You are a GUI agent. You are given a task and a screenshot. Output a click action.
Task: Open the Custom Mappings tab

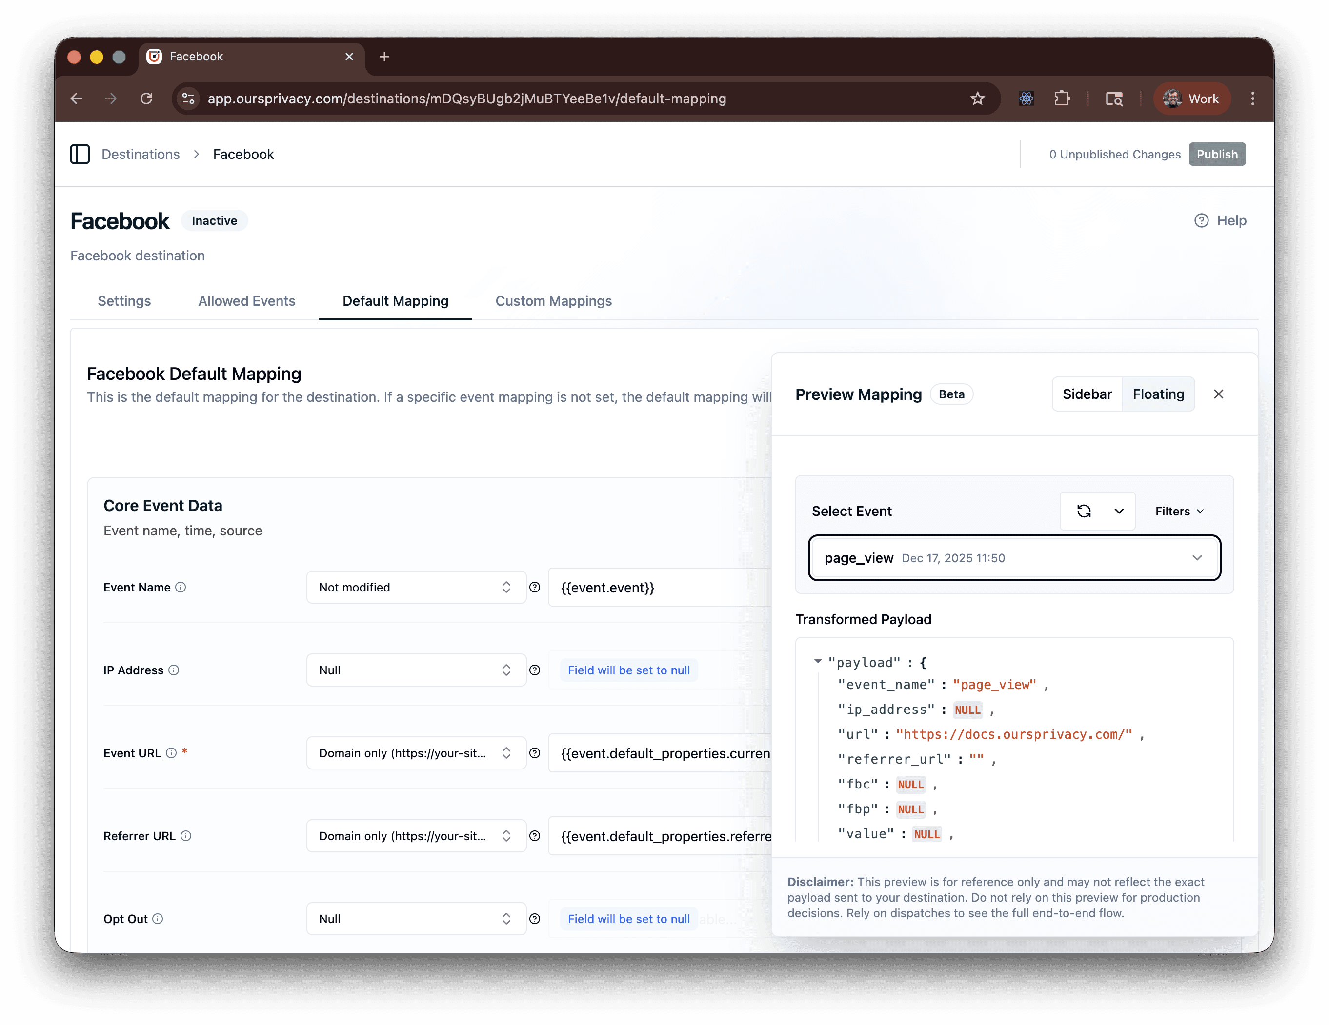(553, 301)
